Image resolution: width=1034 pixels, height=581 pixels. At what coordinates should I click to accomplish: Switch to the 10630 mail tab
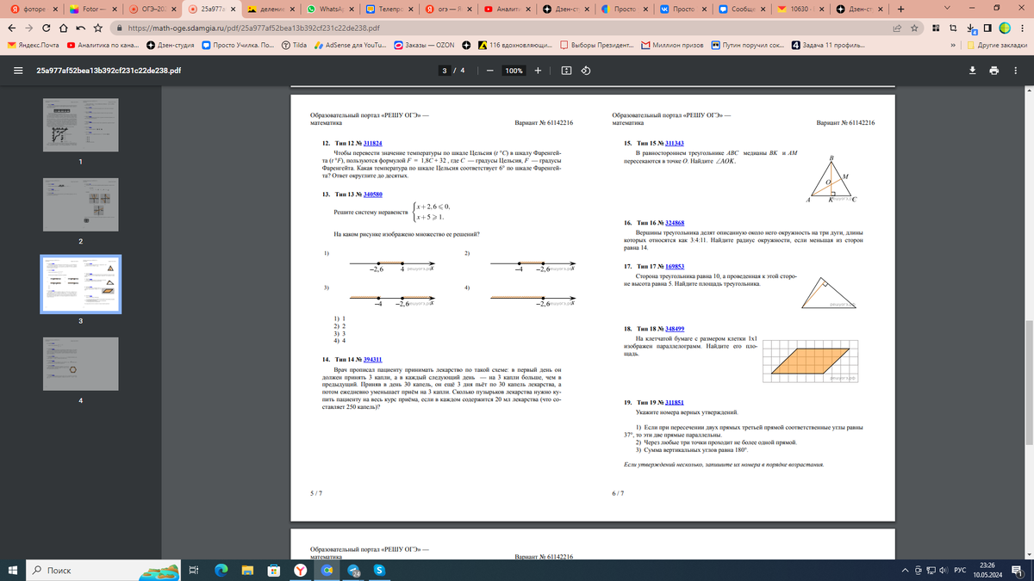pos(800,9)
